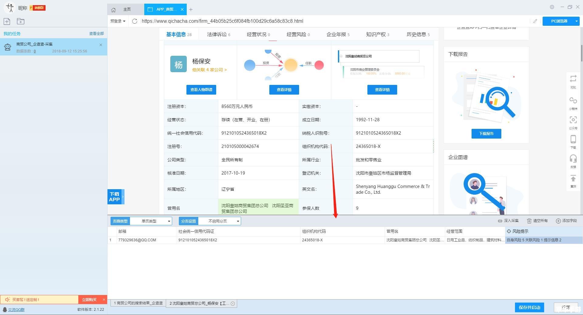This screenshot has width=583, height=315.
Task: Click the 风险提示 column target icon
Action: pyautogui.click(x=509, y=231)
